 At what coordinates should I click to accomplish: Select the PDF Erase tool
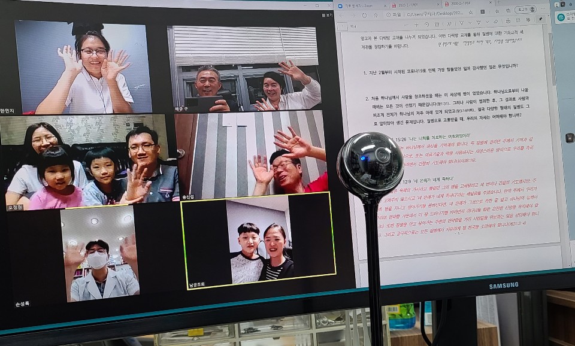point(495,22)
